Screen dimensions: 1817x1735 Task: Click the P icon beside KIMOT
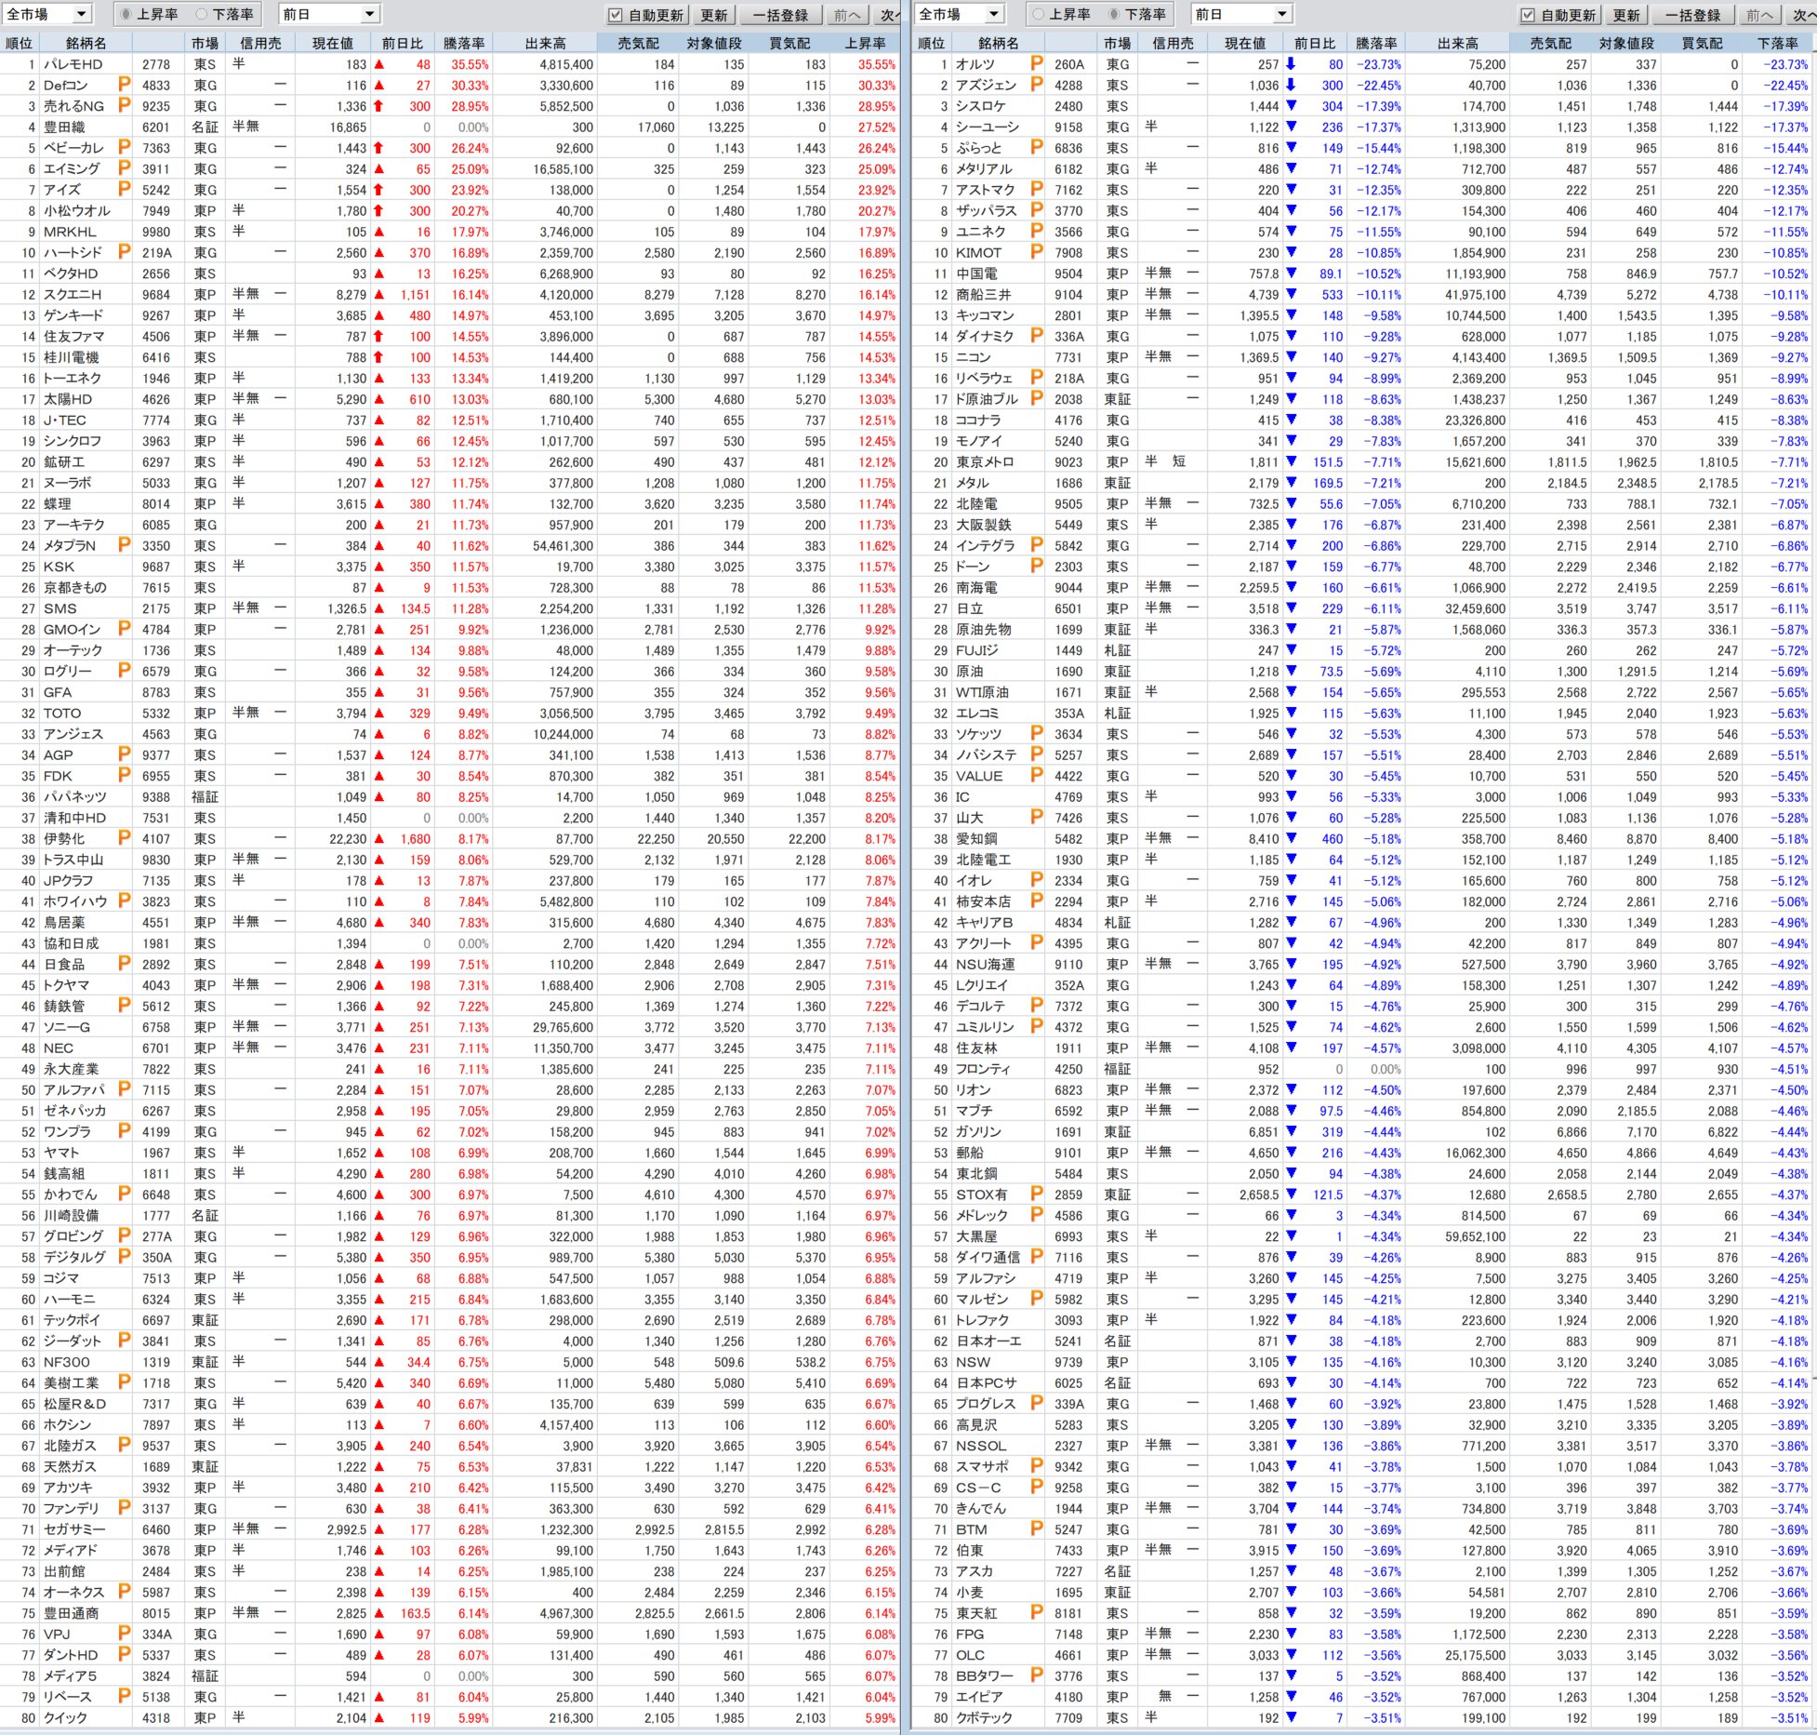click(1037, 252)
